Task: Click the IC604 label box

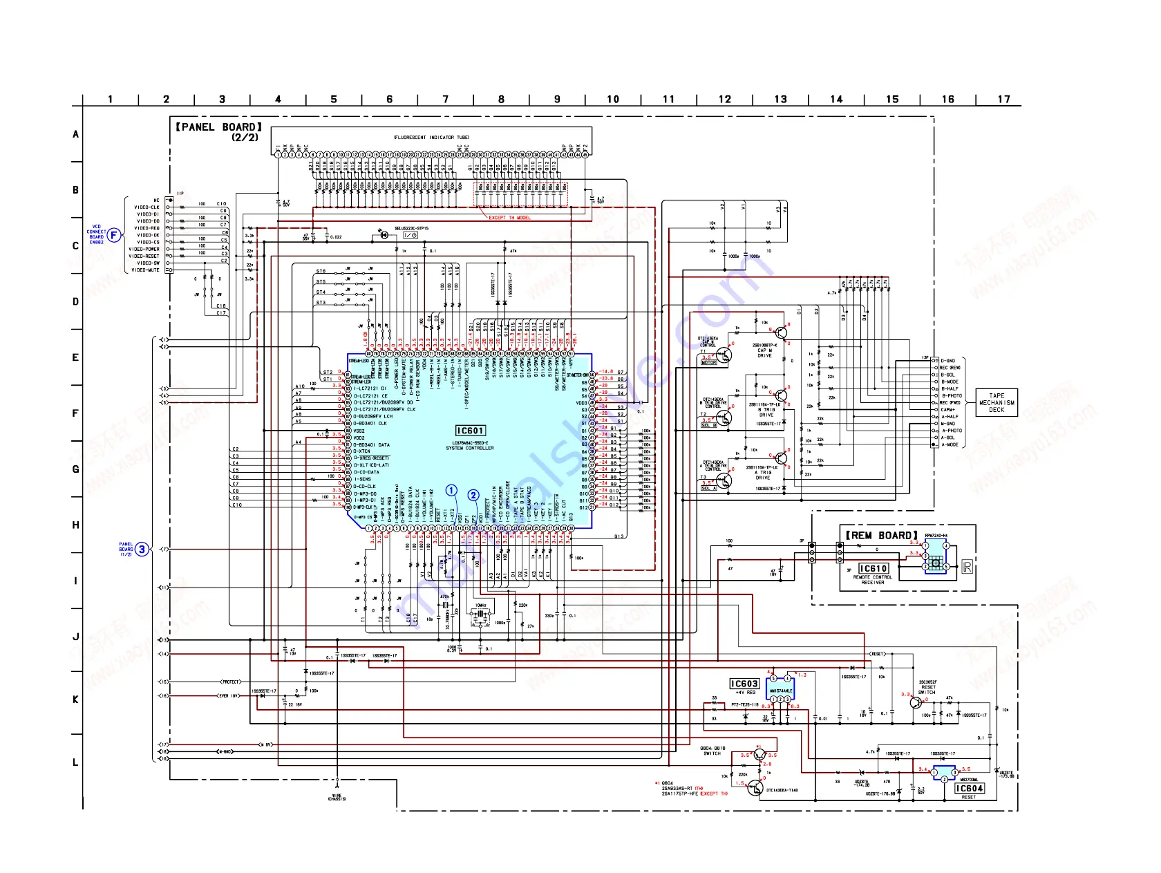Action: tap(969, 789)
